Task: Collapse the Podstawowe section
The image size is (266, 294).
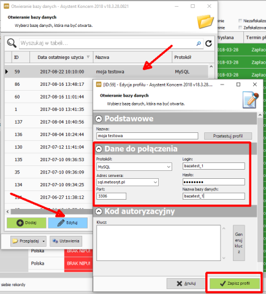Action: click(99, 119)
